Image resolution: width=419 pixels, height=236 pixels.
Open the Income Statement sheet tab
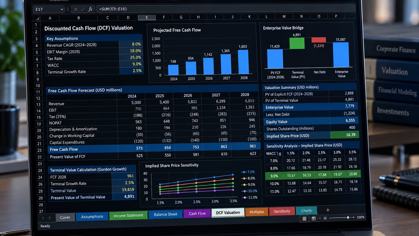(x=128, y=215)
